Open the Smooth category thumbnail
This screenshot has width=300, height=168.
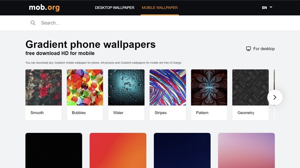pos(43,88)
